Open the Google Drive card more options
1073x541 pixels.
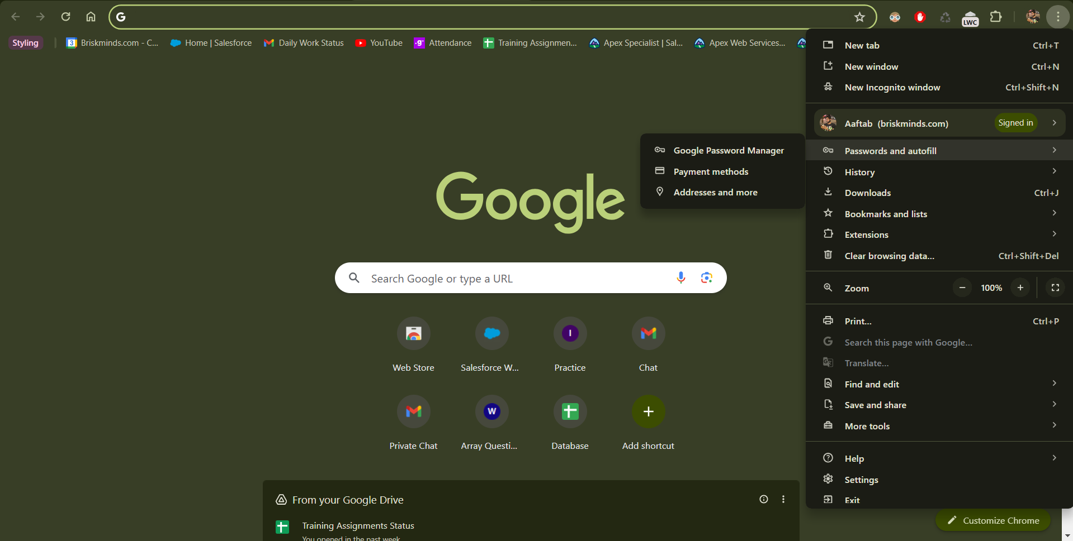point(783,499)
